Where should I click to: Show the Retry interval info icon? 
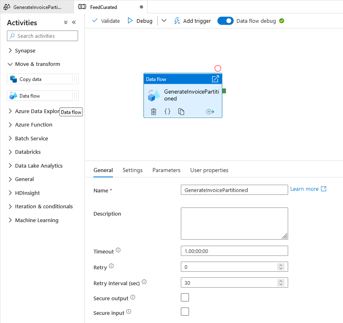pyautogui.click(x=144, y=282)
